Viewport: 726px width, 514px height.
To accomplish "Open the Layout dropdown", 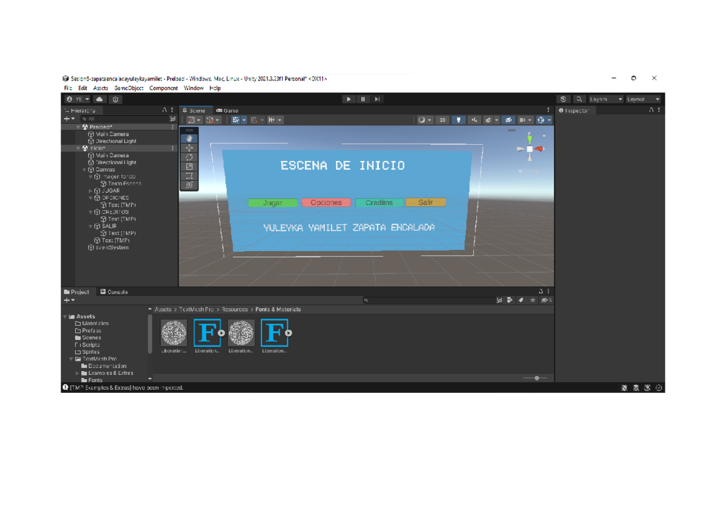I will 643,99.
